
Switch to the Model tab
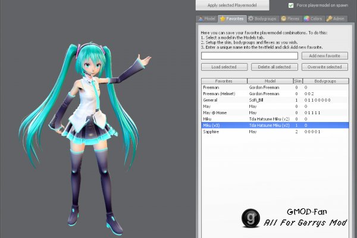click(x=207, y=18)
